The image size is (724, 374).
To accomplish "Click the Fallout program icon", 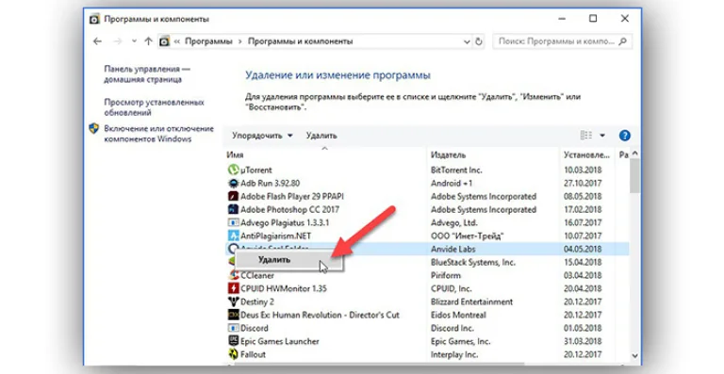I will 233,354.
